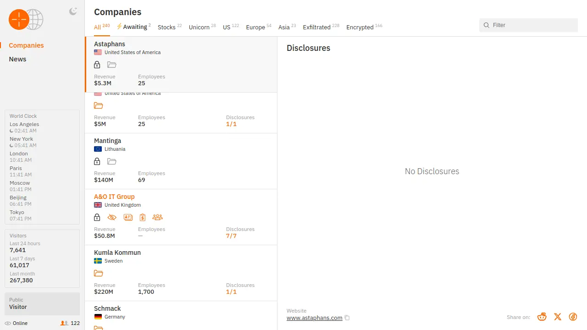Click financial document icon in A&O IT Group
The width and height of the screenshot is (587, 330).
143,217
